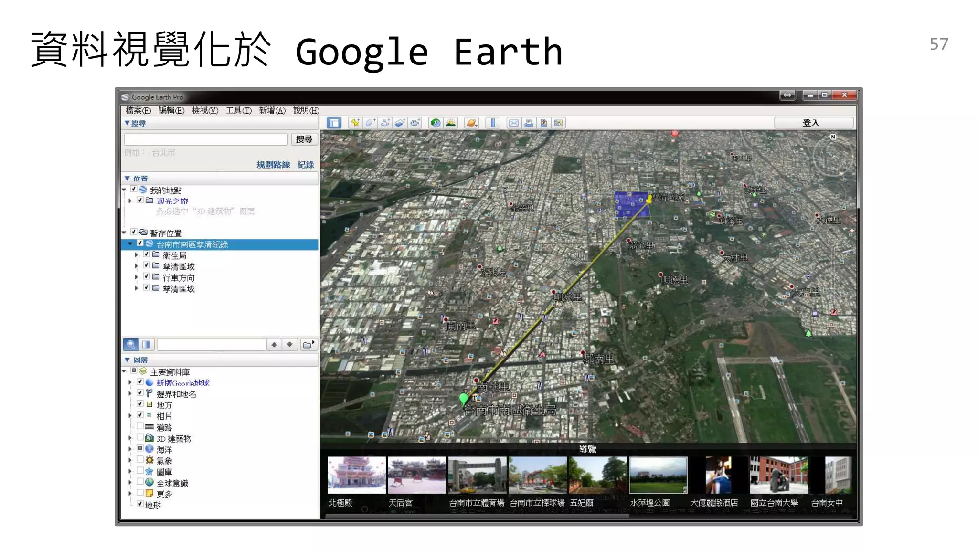Click the 規劃路線 link
The image size is (978, 550).
click(x=273, y=165)
